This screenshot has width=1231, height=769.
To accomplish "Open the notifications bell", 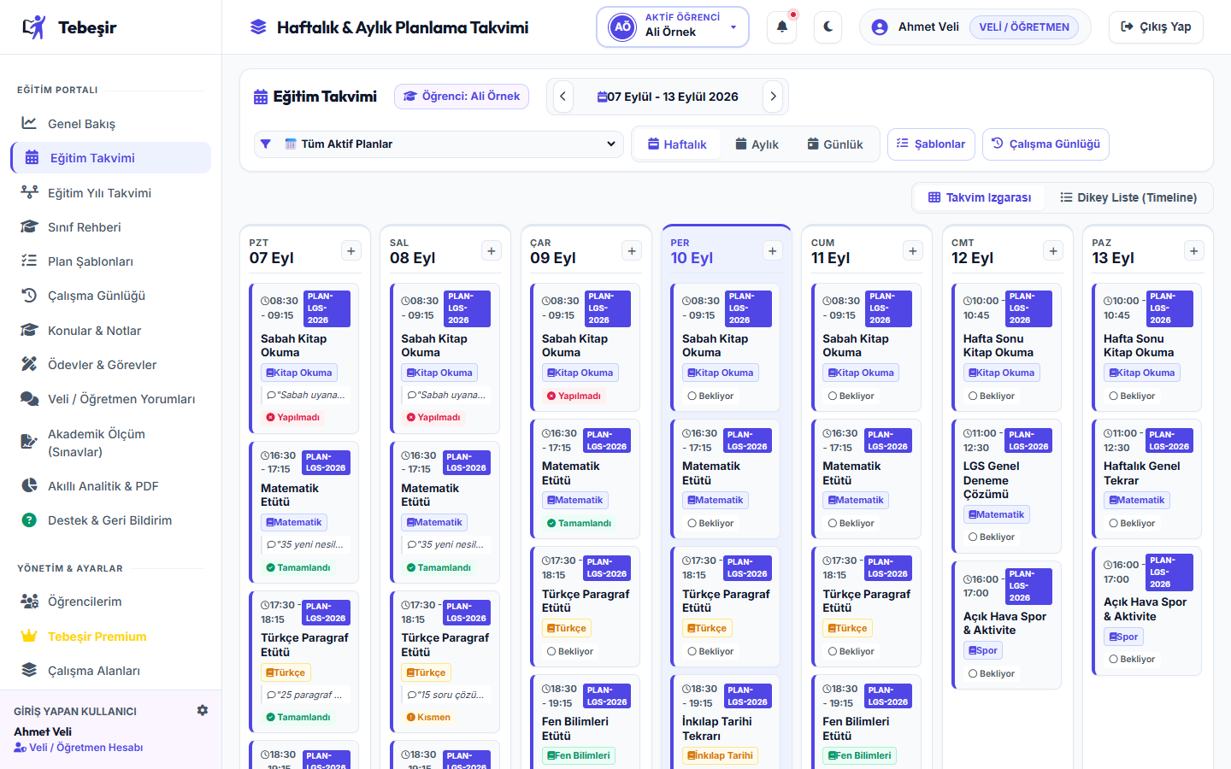I will point(781,26).
